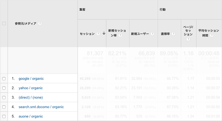Click the sort arrow beside セッション
This screenshot has width=222, height=121.
(104, 33)
